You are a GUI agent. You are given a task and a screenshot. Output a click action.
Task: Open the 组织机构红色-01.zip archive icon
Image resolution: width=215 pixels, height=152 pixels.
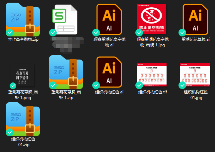click(x=23, y=119)
